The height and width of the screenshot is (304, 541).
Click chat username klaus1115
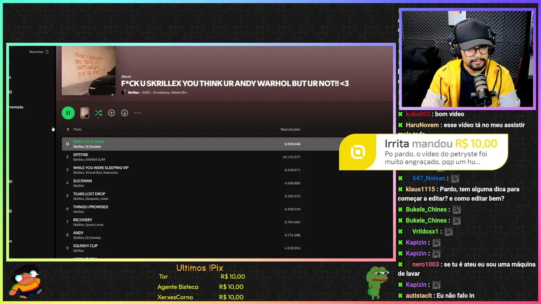(420, 189)
